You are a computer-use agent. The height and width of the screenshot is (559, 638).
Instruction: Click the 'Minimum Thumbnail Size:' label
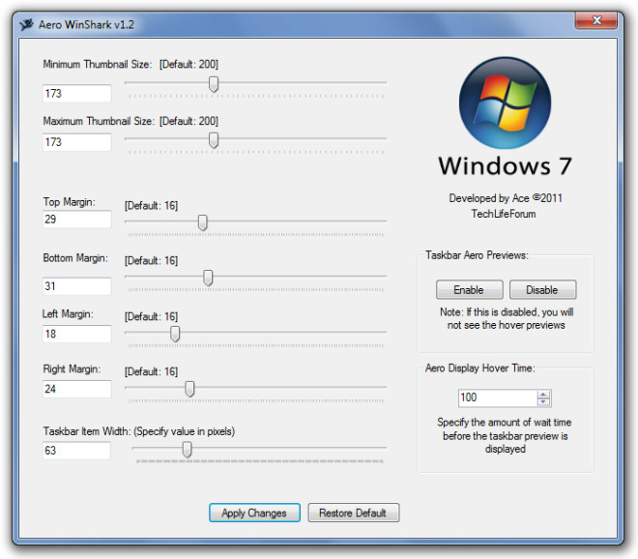pos(98,65)
